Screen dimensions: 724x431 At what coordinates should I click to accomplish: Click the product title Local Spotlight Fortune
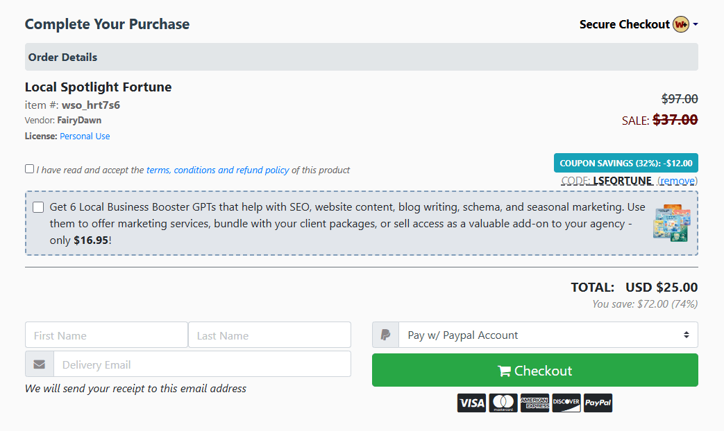99,87
